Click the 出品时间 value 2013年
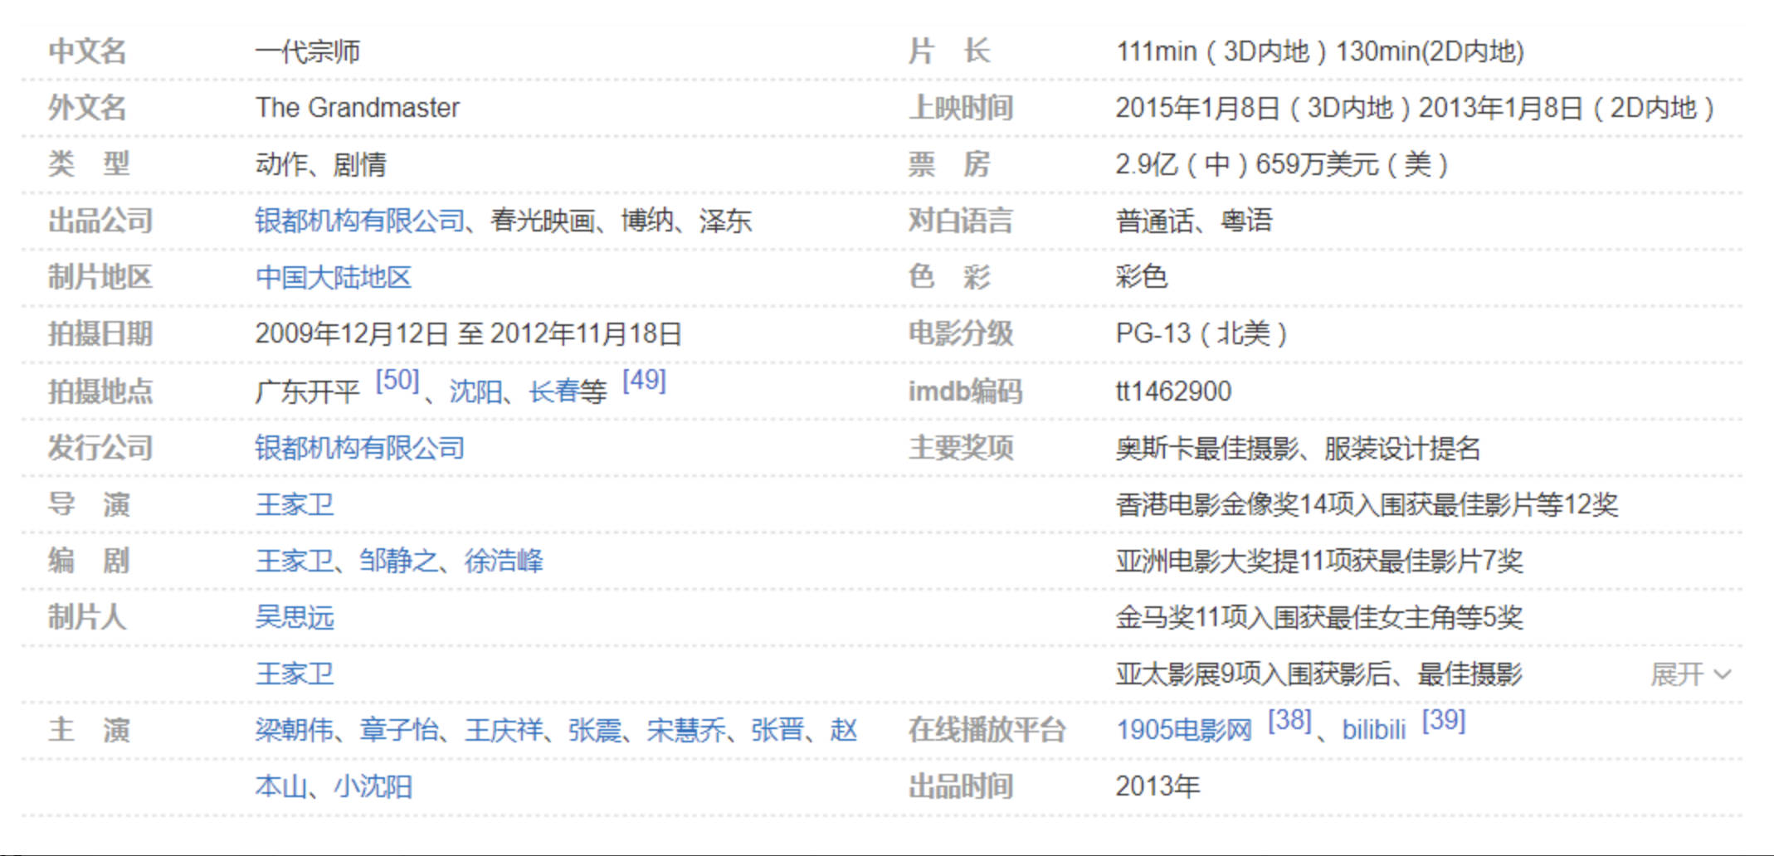The height and width of the screenshot is (856, 1774). click(1157, 786)
